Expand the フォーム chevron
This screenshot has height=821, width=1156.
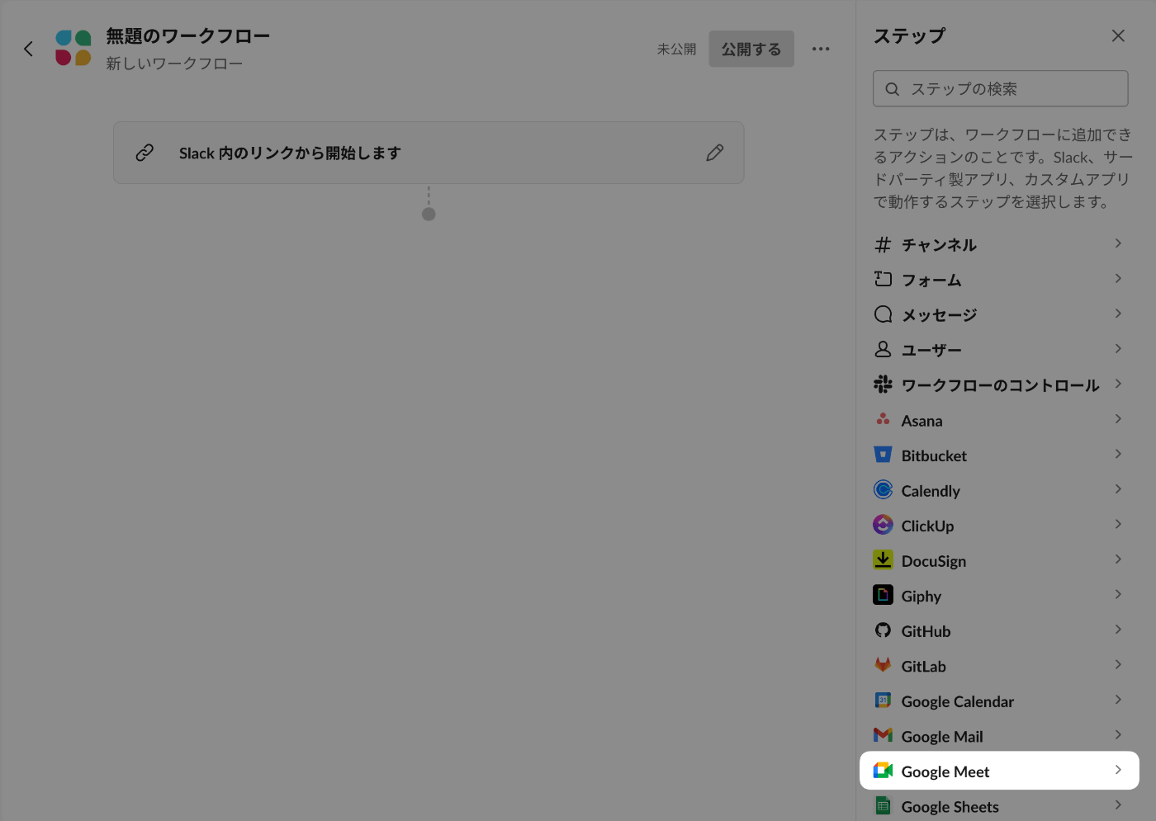point(1118,278)
